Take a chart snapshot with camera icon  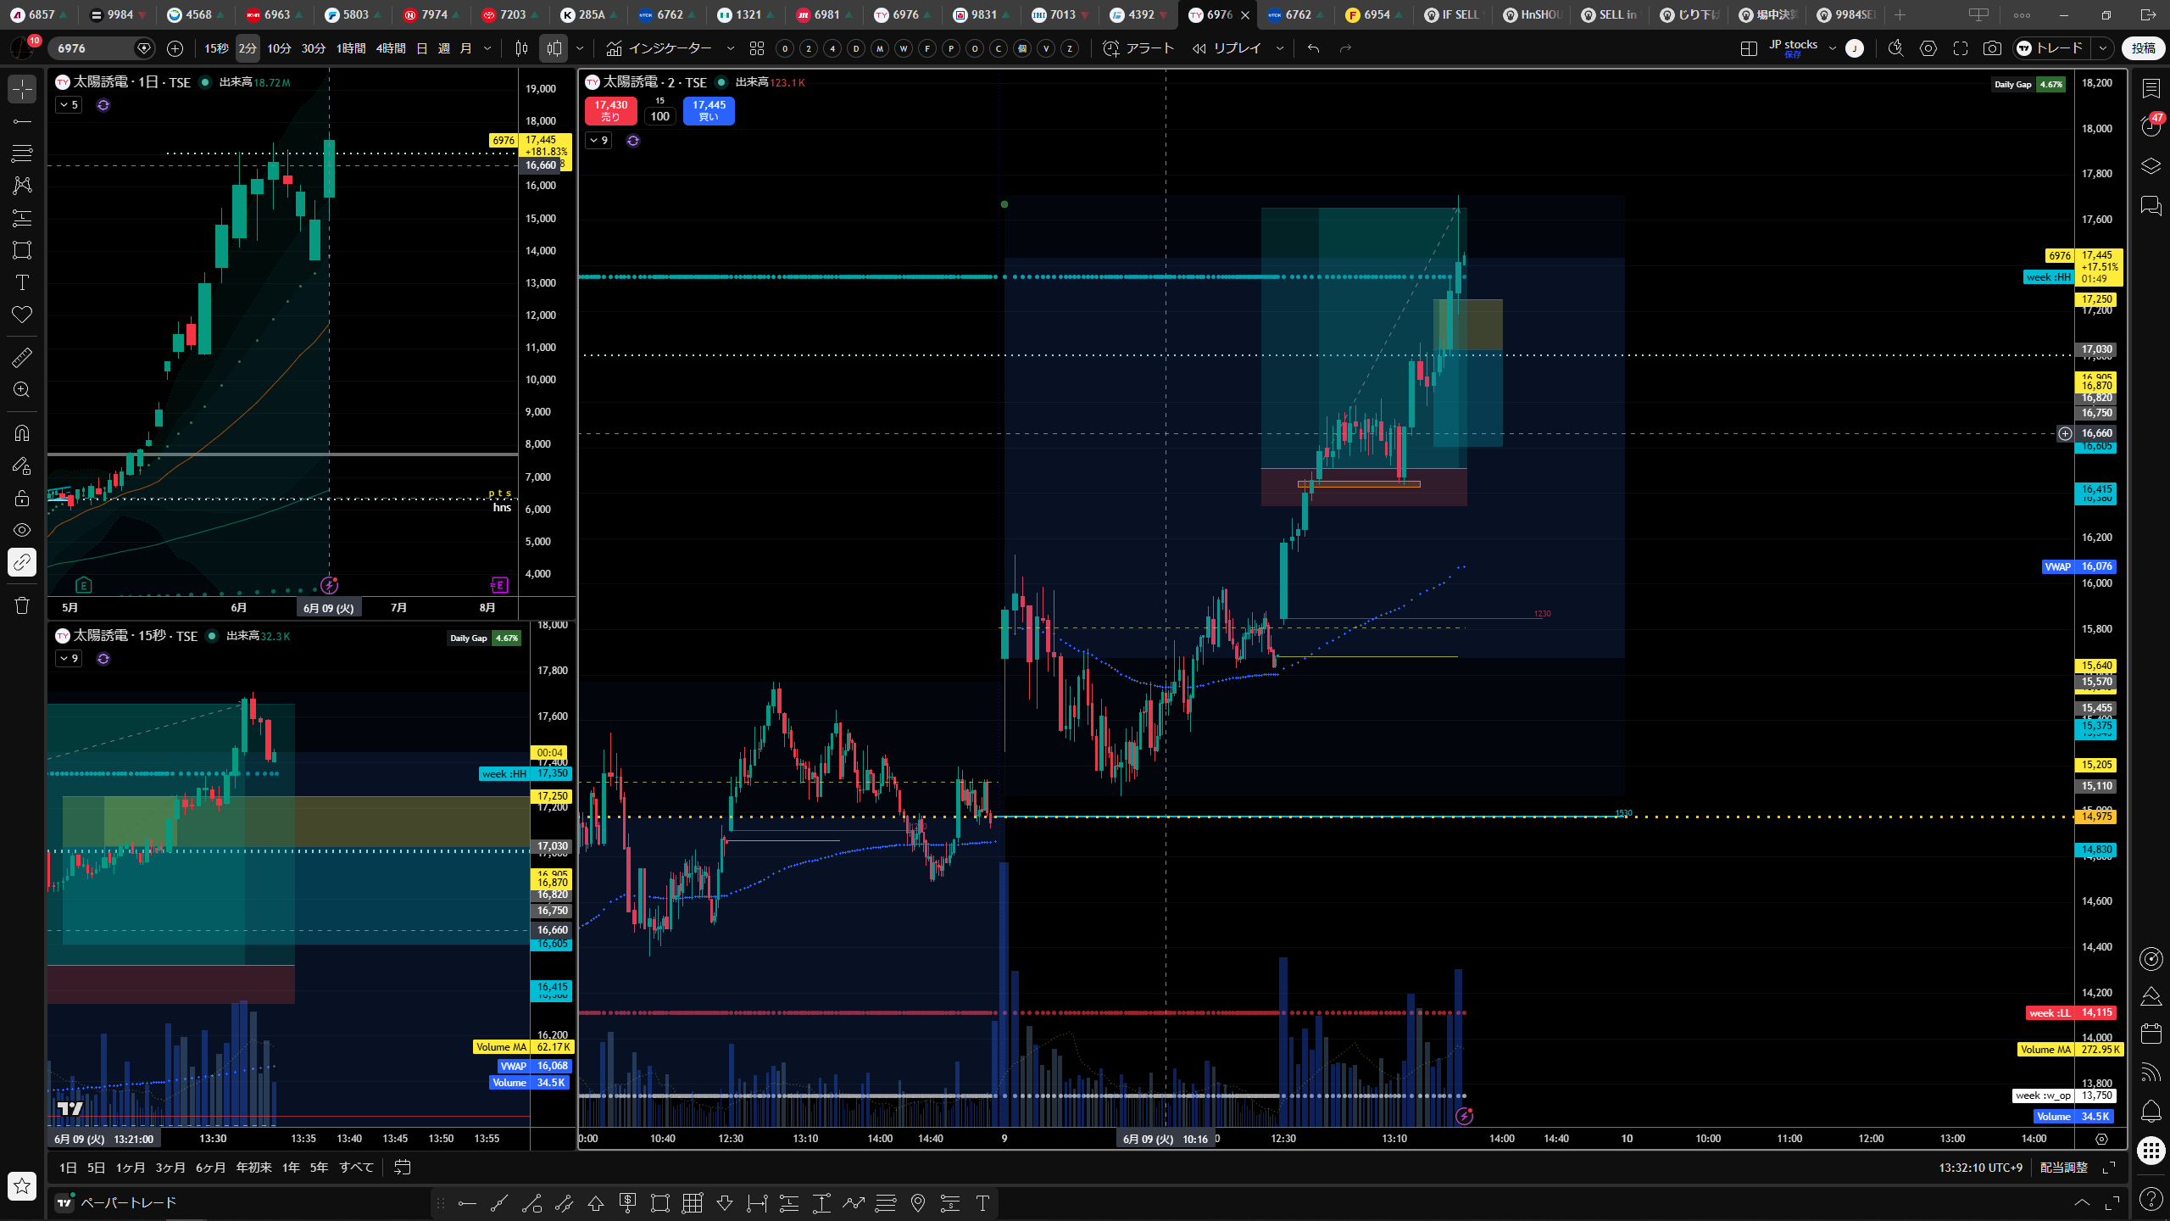pyautogui.click(x=1992, y=48)
